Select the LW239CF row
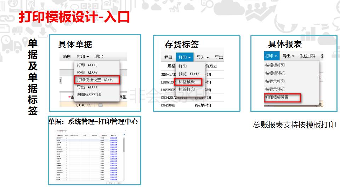The image size is (340, 191). coord(168,89)
